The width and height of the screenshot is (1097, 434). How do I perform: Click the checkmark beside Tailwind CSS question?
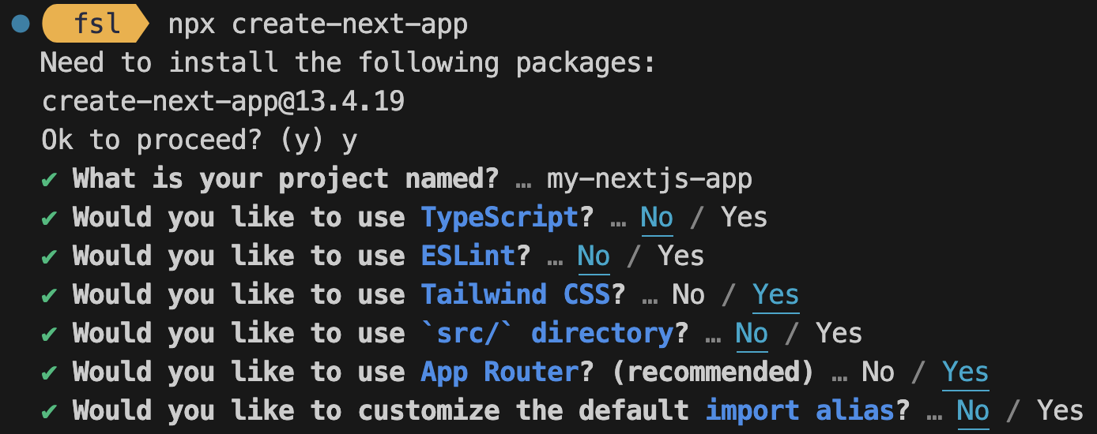[49, 295]
